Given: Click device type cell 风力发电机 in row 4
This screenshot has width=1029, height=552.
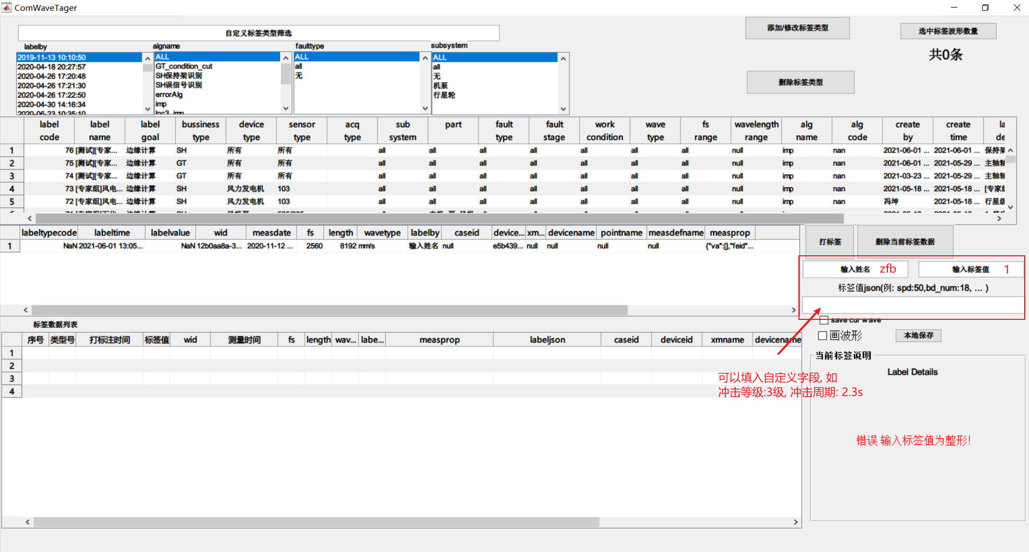Looking at the screenshot, I should pos(251,188).
